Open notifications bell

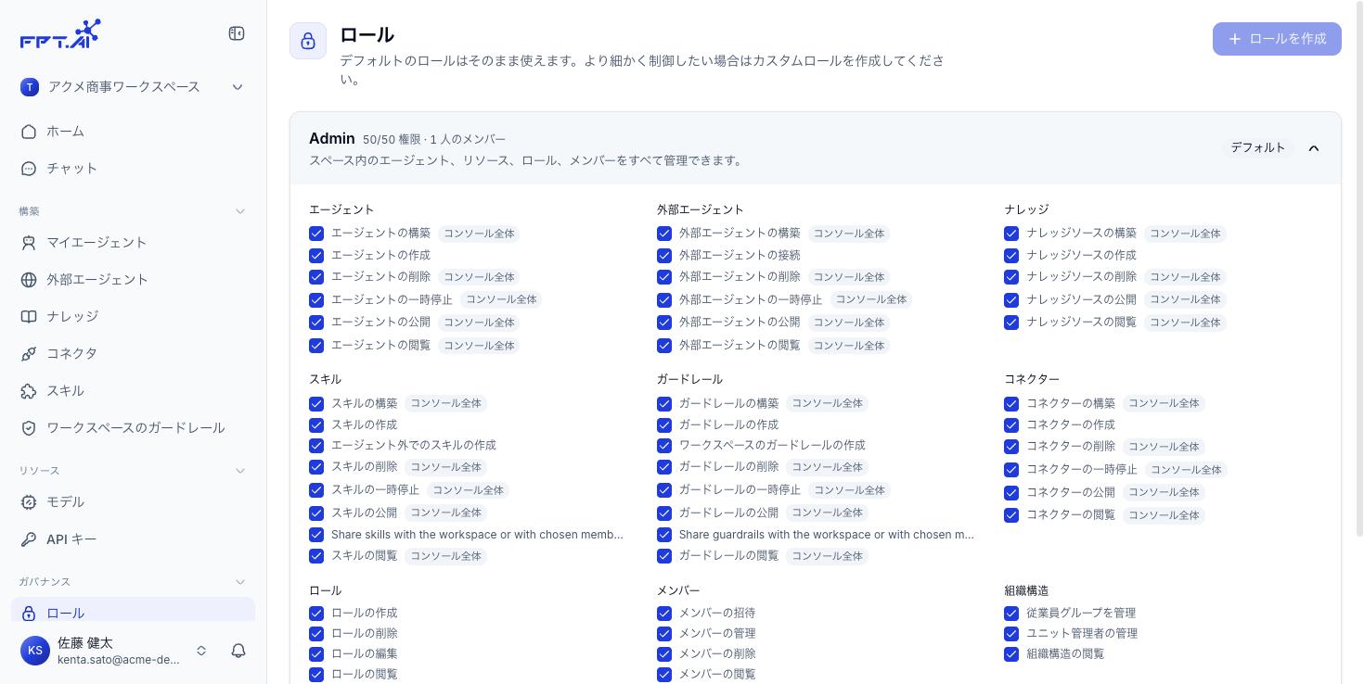(x=238, y=651)
